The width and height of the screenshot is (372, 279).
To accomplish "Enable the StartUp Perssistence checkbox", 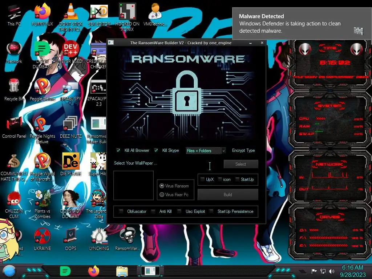I will tap(211, 211).
